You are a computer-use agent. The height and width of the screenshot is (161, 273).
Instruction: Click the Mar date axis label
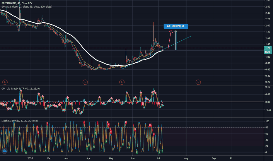pos(66,158)
